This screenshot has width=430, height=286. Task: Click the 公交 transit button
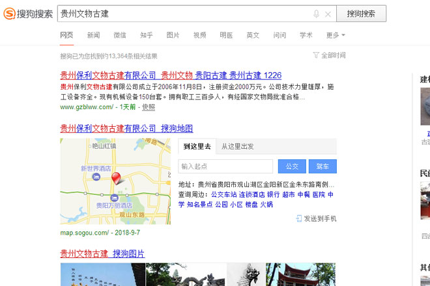(292, 166)
